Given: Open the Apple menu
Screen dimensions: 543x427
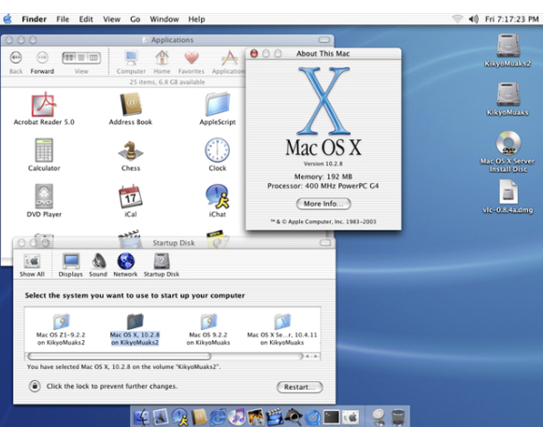Looking at the screenshot, I should pyautogui.click(x=7, y=19).
